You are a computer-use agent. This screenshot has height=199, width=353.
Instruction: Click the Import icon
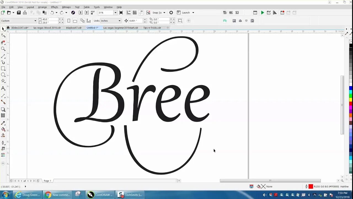[x=81, y=12]
